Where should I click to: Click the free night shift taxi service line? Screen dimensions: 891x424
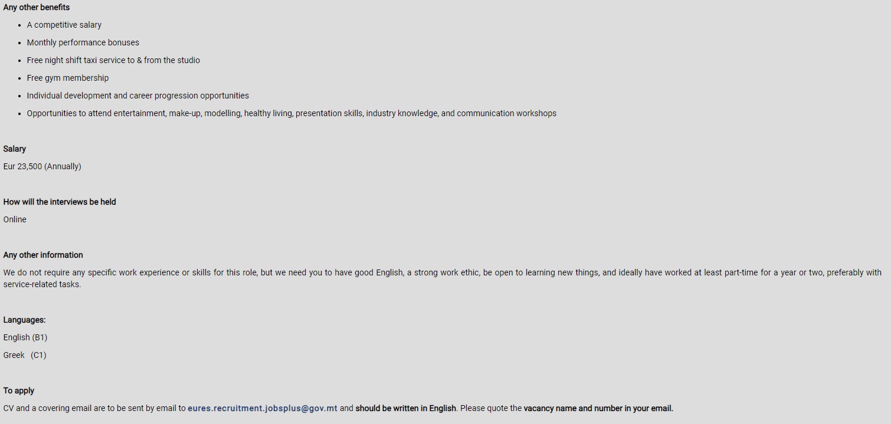pyautogui.click(x=113, y=60)
